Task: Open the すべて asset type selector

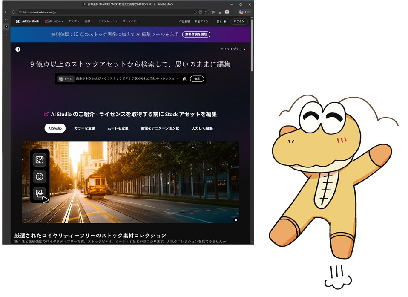Action: [66, 78]
